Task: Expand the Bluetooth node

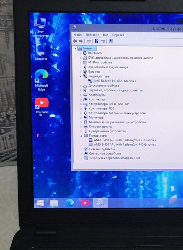Action: pyautogui.click(x=80, y=53)
